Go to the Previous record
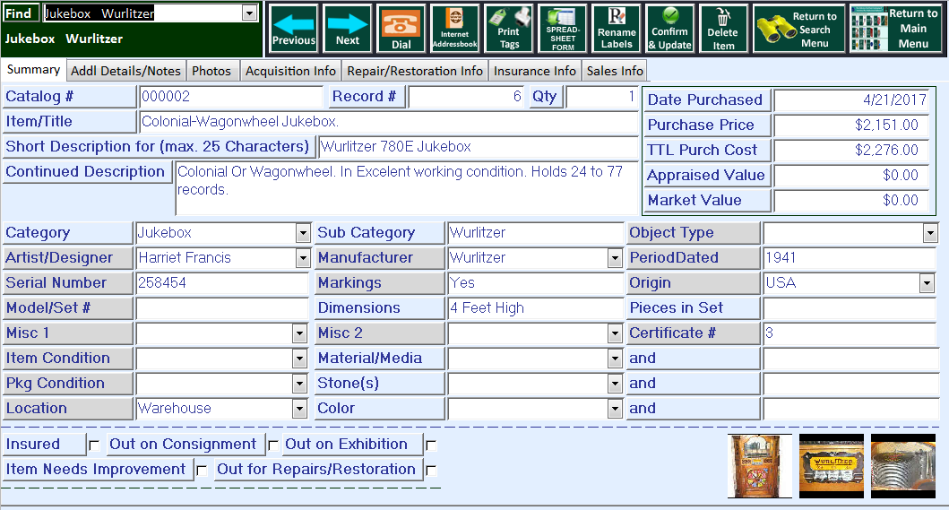Screen dimensions: 949x510 (294, 29)
